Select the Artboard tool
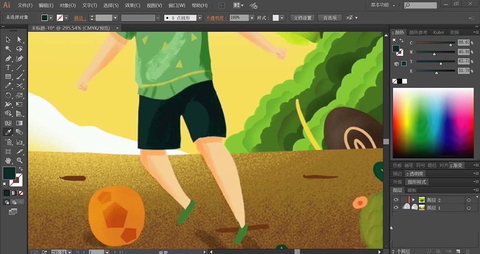Image resolution: width=480 pixels, height=254 pixels. coord(8,152)
